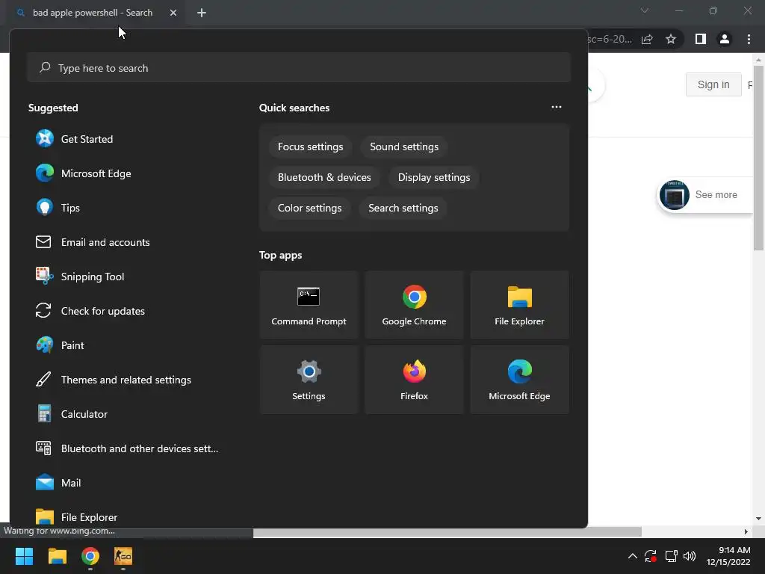Select Bluetooth & devices quick search

pyautogui.click(x=324, y=178)
